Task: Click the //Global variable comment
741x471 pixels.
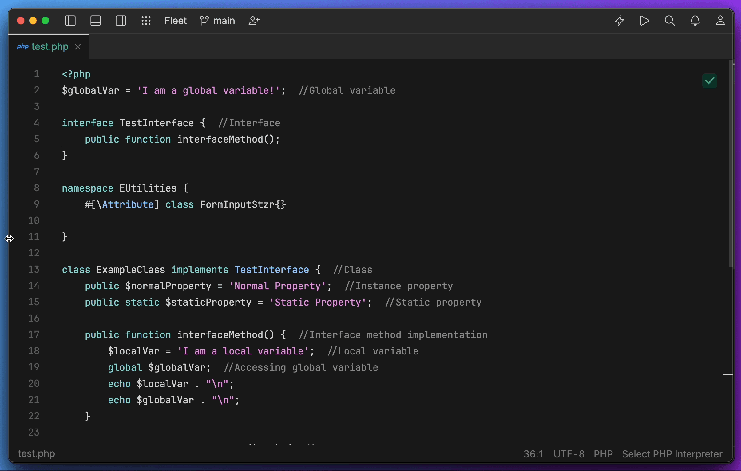Action: (x=347, y=90)
